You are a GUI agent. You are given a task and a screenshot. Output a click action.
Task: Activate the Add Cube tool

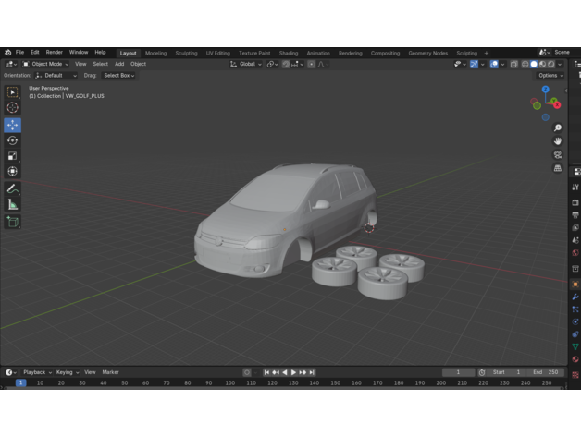(x=12, y=222)
